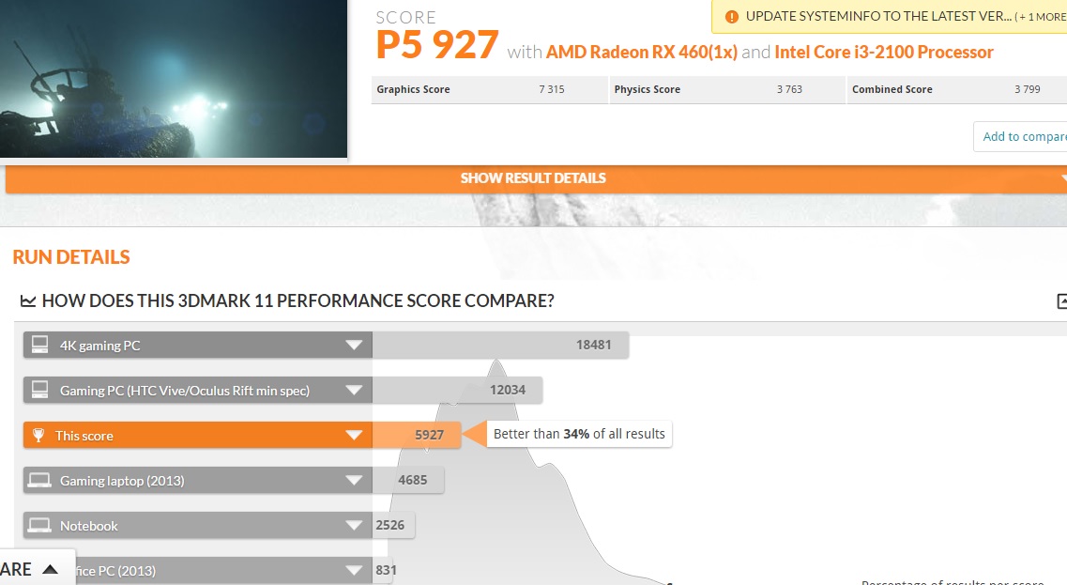Click the 12034 score bar value
This screenshot has height=585, width=1067.
tap(508, 390)
